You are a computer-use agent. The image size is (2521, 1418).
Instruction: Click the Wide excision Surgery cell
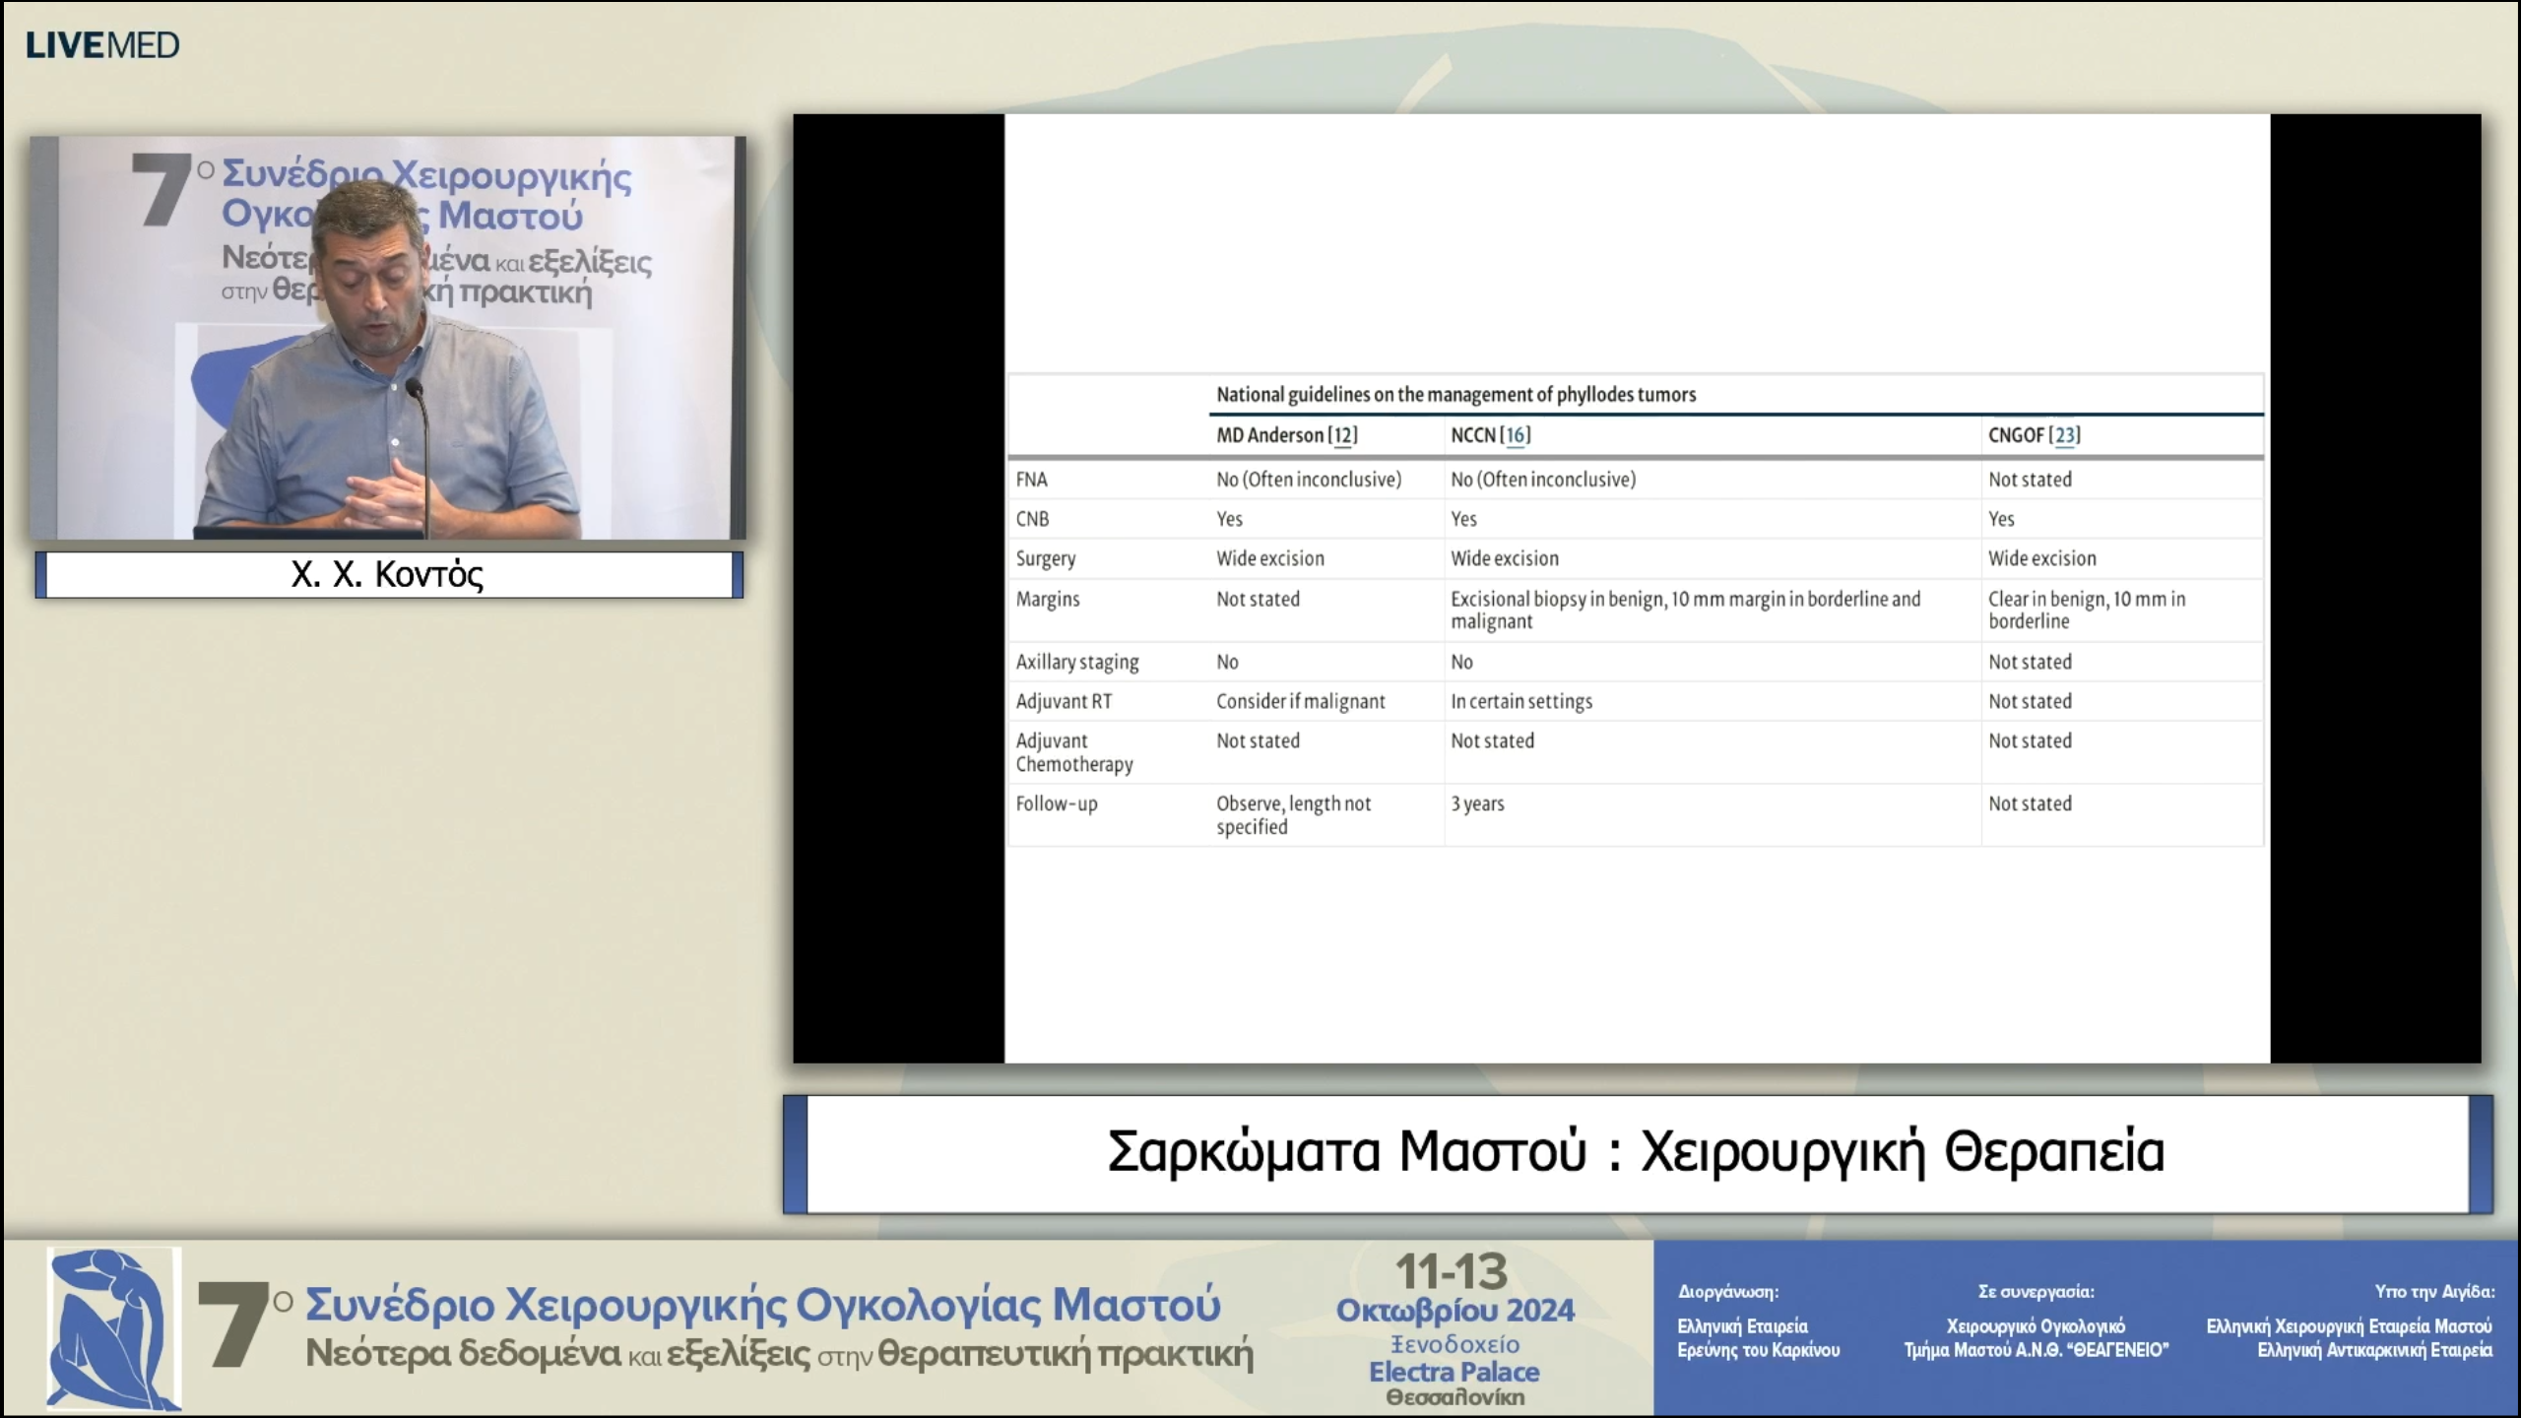(x=1269, y=558)
